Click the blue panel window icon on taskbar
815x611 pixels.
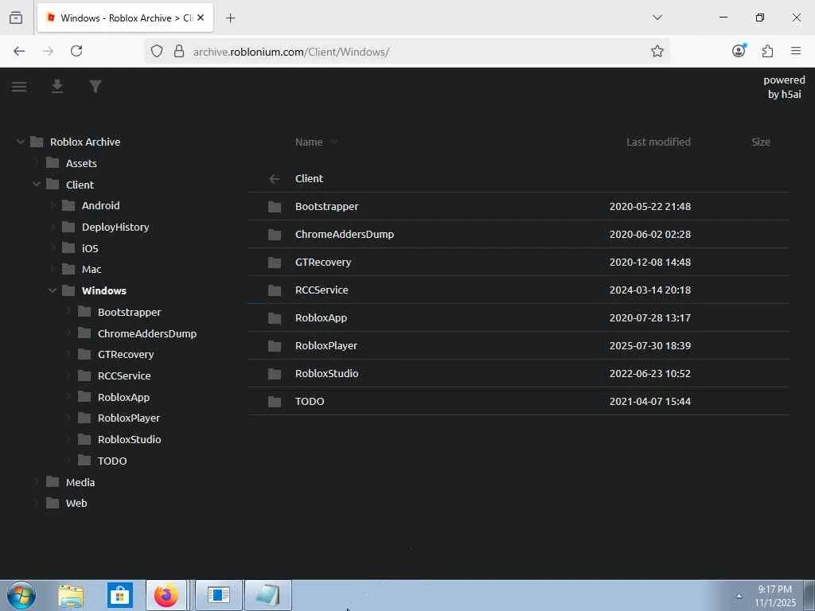point(218,596)
